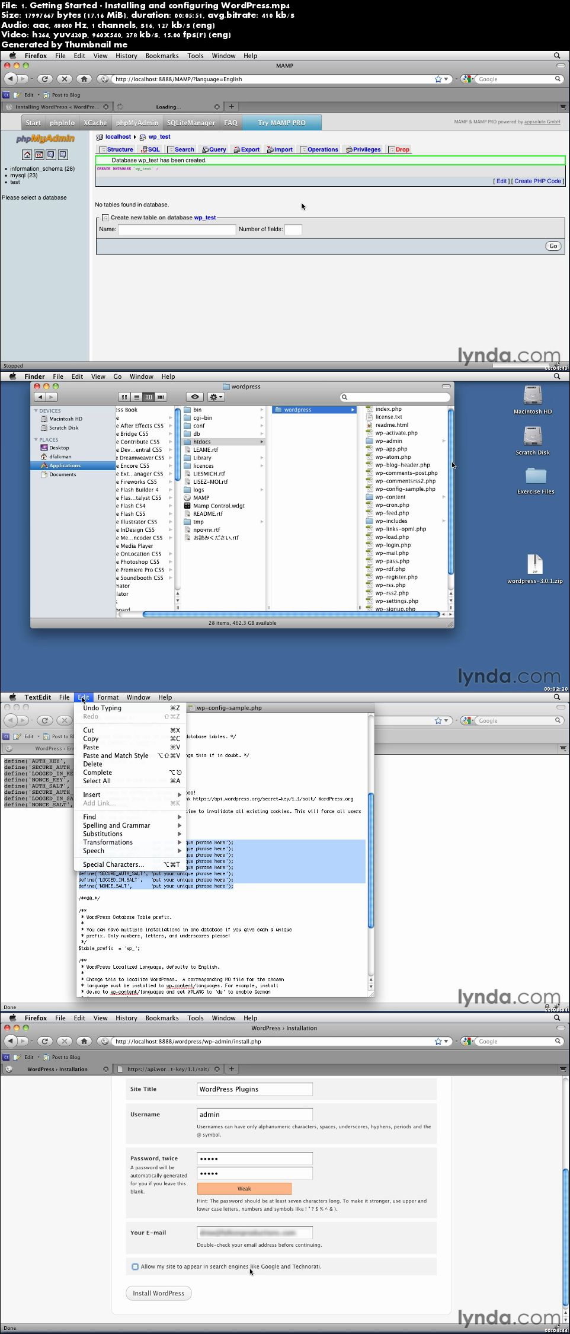570x1334 pixels.
Task: Click the Install WordPress button
Action: click(158, 1293)
